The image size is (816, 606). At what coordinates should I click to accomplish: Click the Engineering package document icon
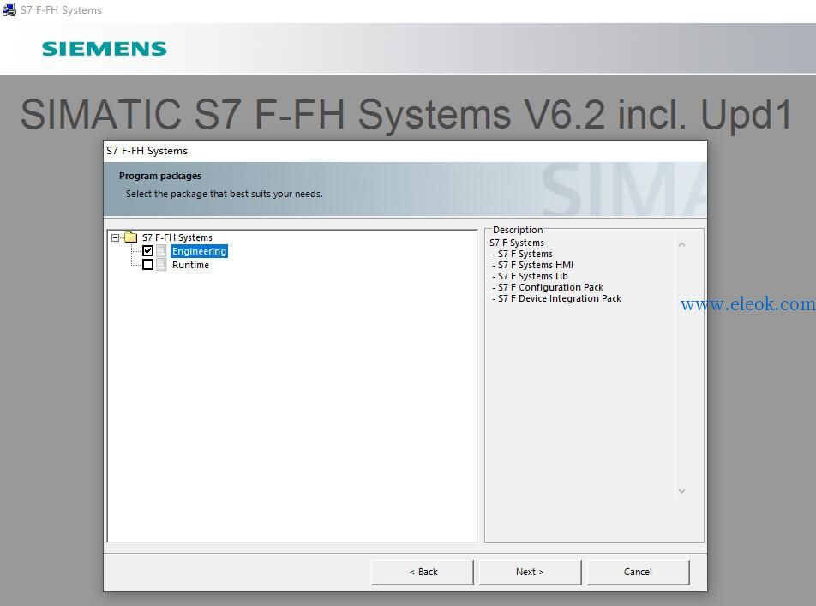[162, 251]
